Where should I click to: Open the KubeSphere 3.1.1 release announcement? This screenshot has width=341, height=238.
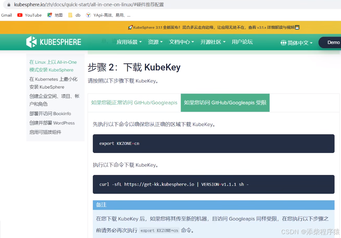(214, 27)
